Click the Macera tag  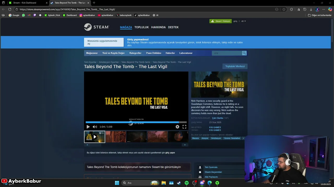[195, 138]
